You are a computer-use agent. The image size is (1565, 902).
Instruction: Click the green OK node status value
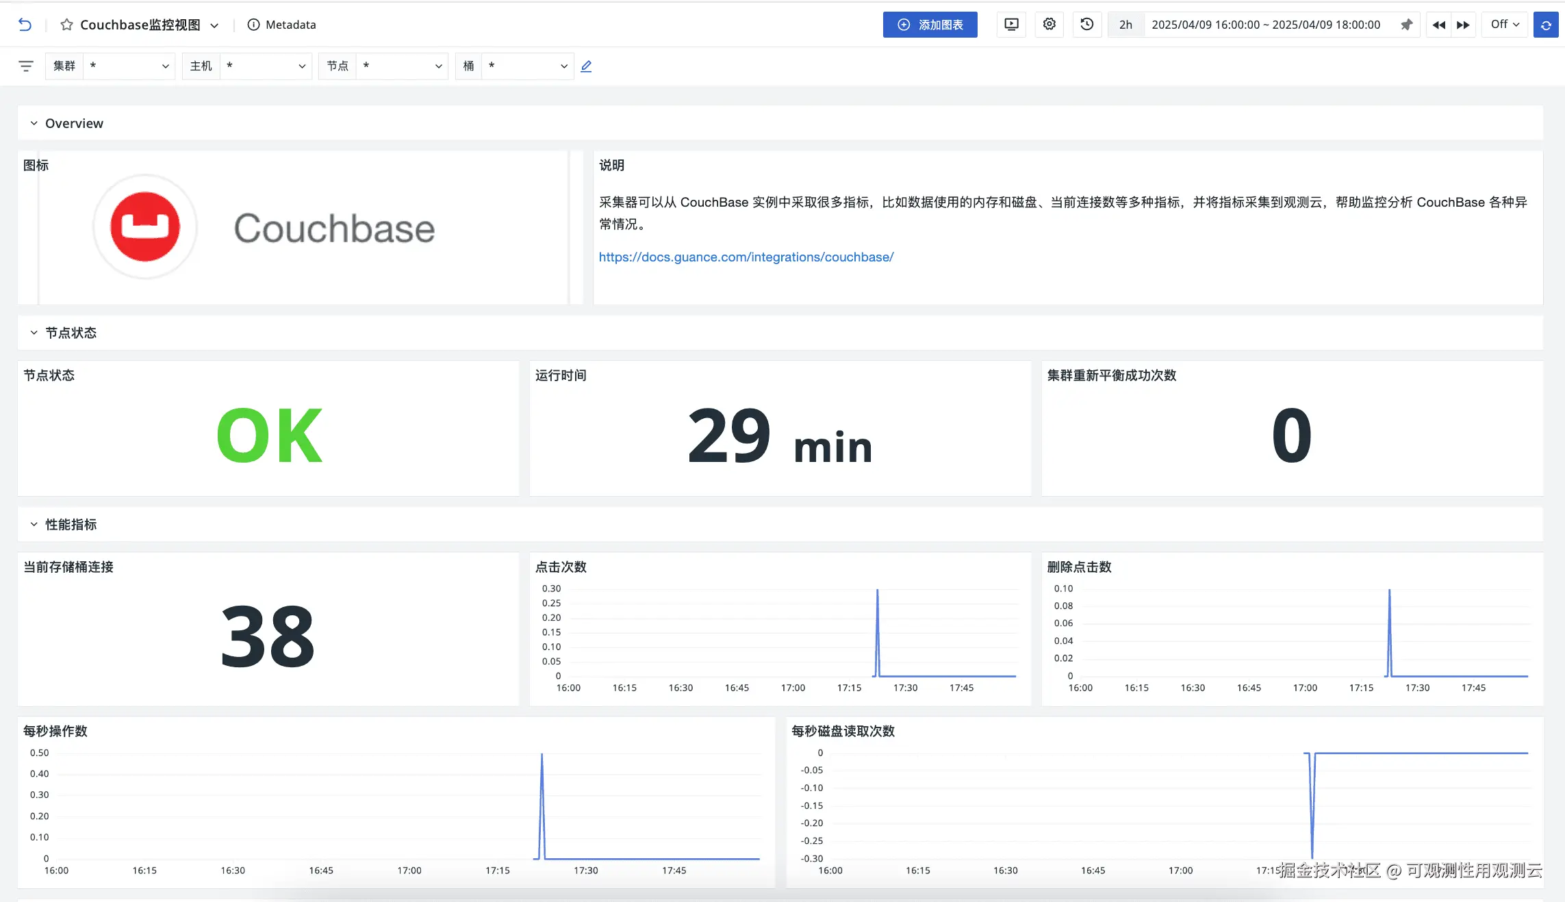[x=269, y=435]
